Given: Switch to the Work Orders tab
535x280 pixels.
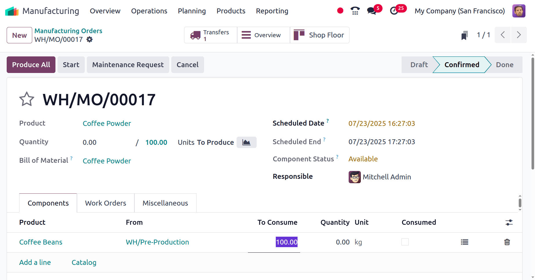Looking at the screenshot, I should 106,203.
